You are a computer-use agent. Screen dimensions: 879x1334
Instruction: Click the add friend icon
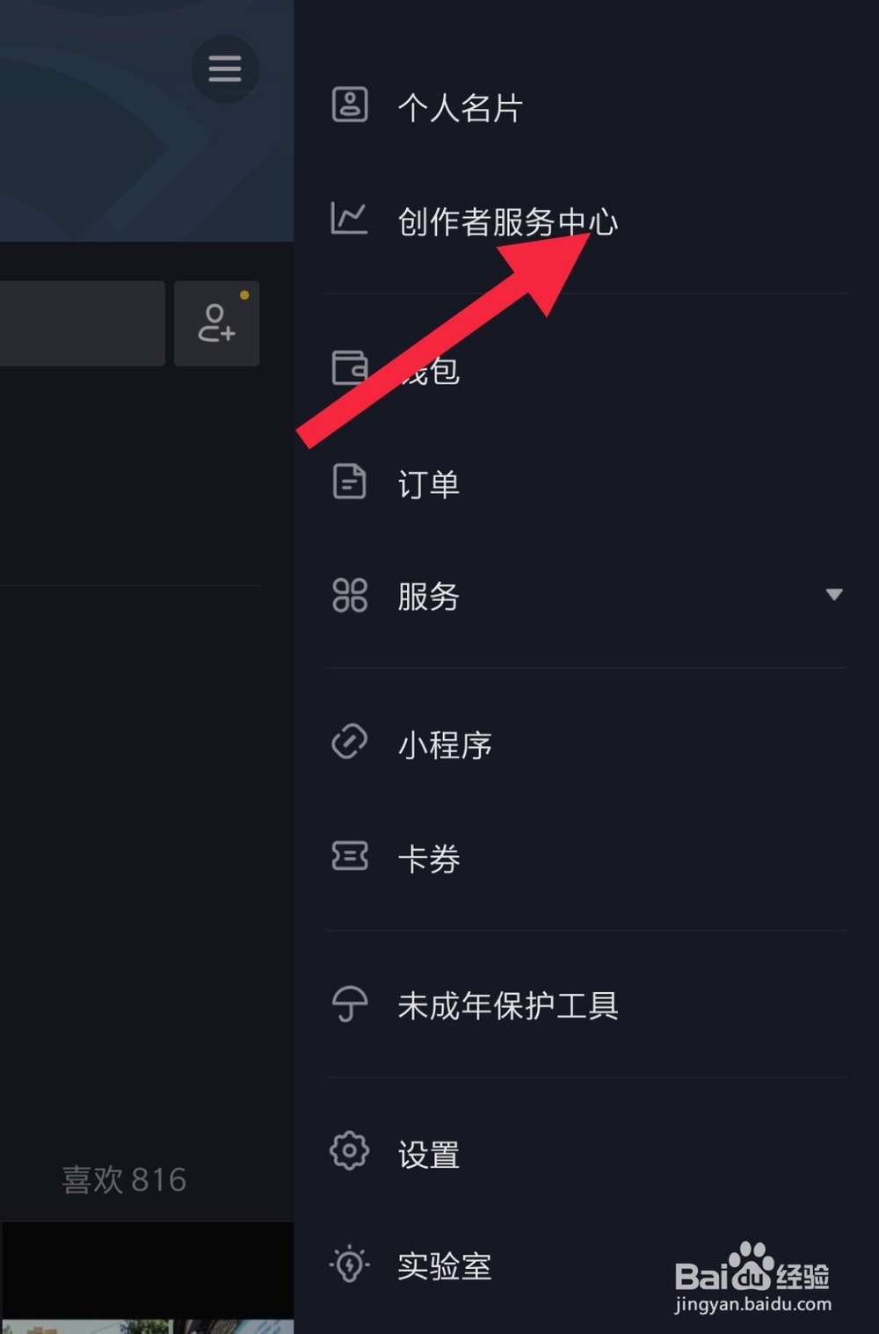pos(217,323)
